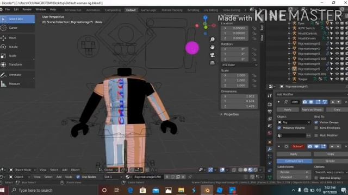Move Armature modifier up arrow
The image size is (348, 195).
tap(332, 102)
